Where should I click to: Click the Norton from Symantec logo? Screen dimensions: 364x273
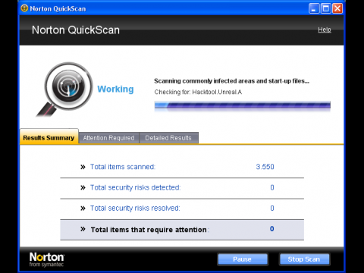[47, 259]
